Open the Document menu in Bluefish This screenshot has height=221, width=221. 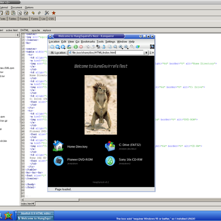click(16, 7)
